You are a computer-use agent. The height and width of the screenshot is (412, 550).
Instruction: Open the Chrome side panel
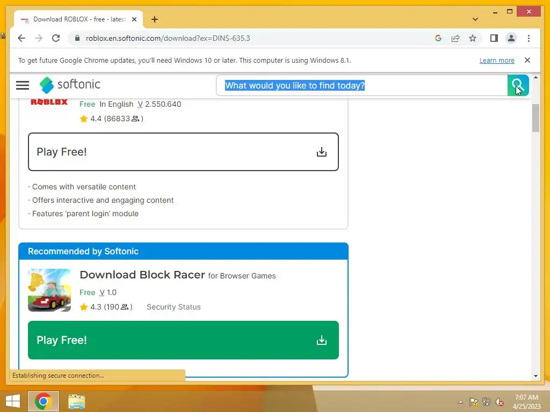point(494,38)
